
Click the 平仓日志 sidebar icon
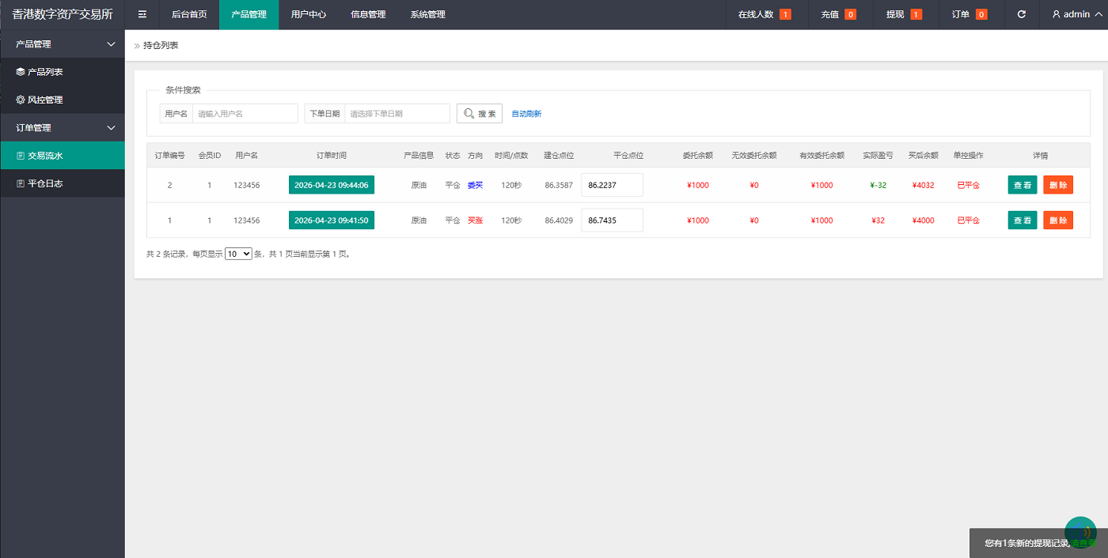pyautogui.click(x=21, y=183)
